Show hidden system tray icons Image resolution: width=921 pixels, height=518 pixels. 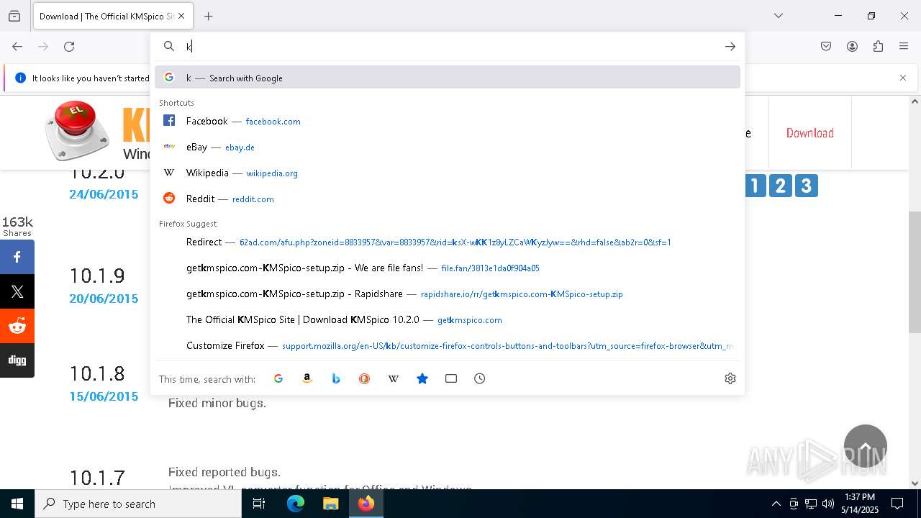[x=776, y=504]
